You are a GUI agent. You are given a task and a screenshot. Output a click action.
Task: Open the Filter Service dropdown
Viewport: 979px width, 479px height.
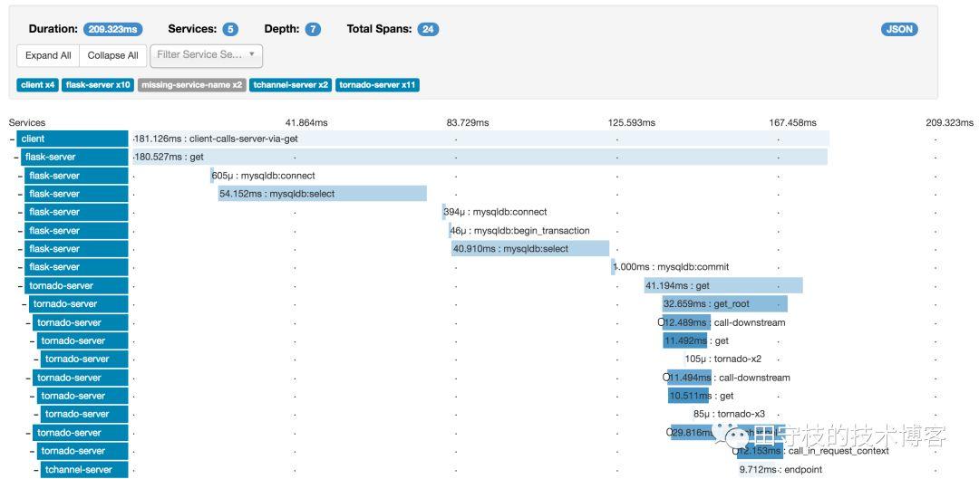point(206,55)
